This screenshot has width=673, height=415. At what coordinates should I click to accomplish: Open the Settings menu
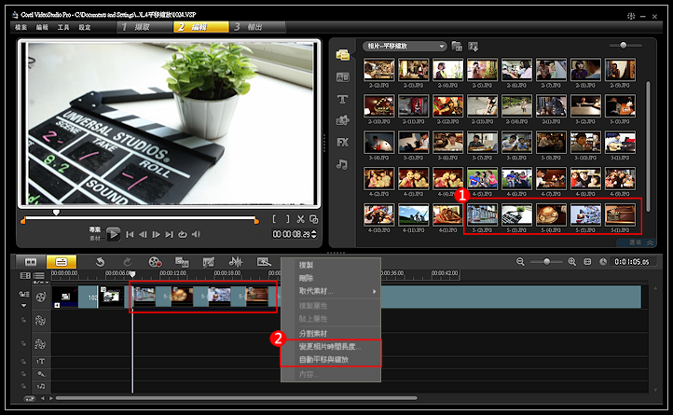point(85,27)
